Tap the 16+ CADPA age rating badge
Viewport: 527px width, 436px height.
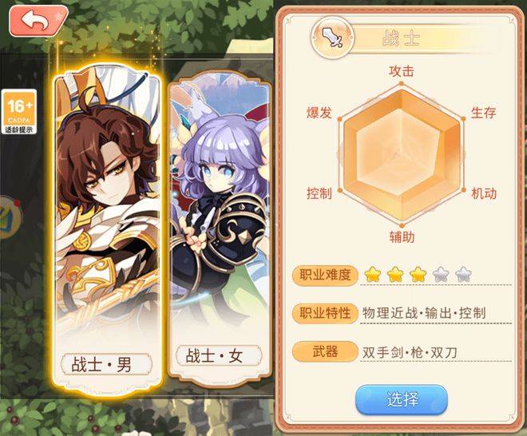19,112
